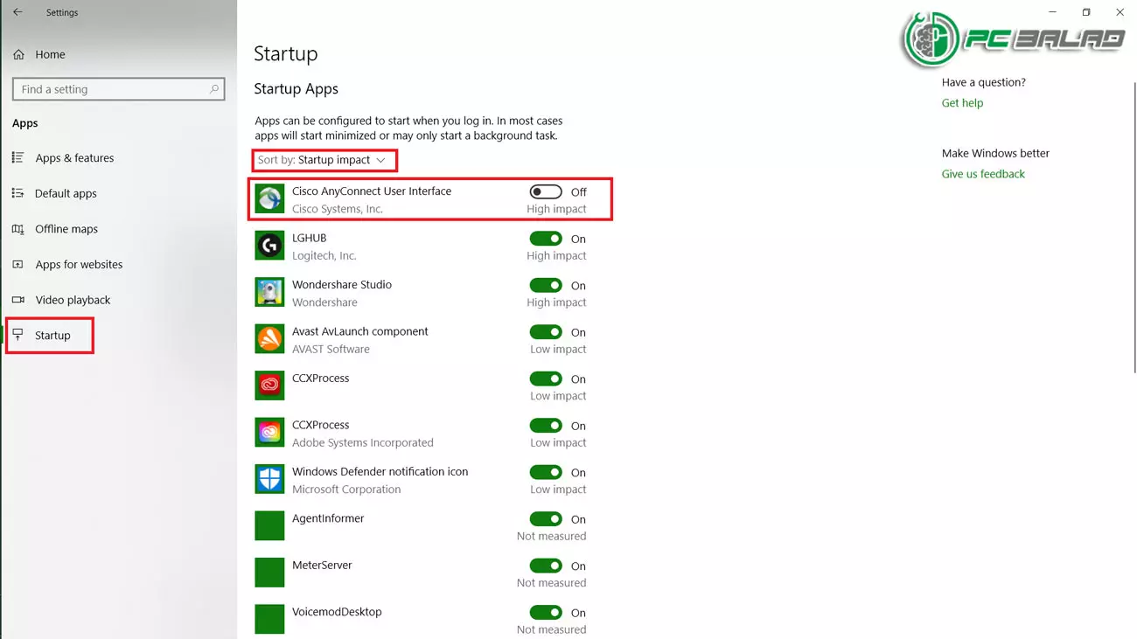Click the Home house icon

coord(18,54)
